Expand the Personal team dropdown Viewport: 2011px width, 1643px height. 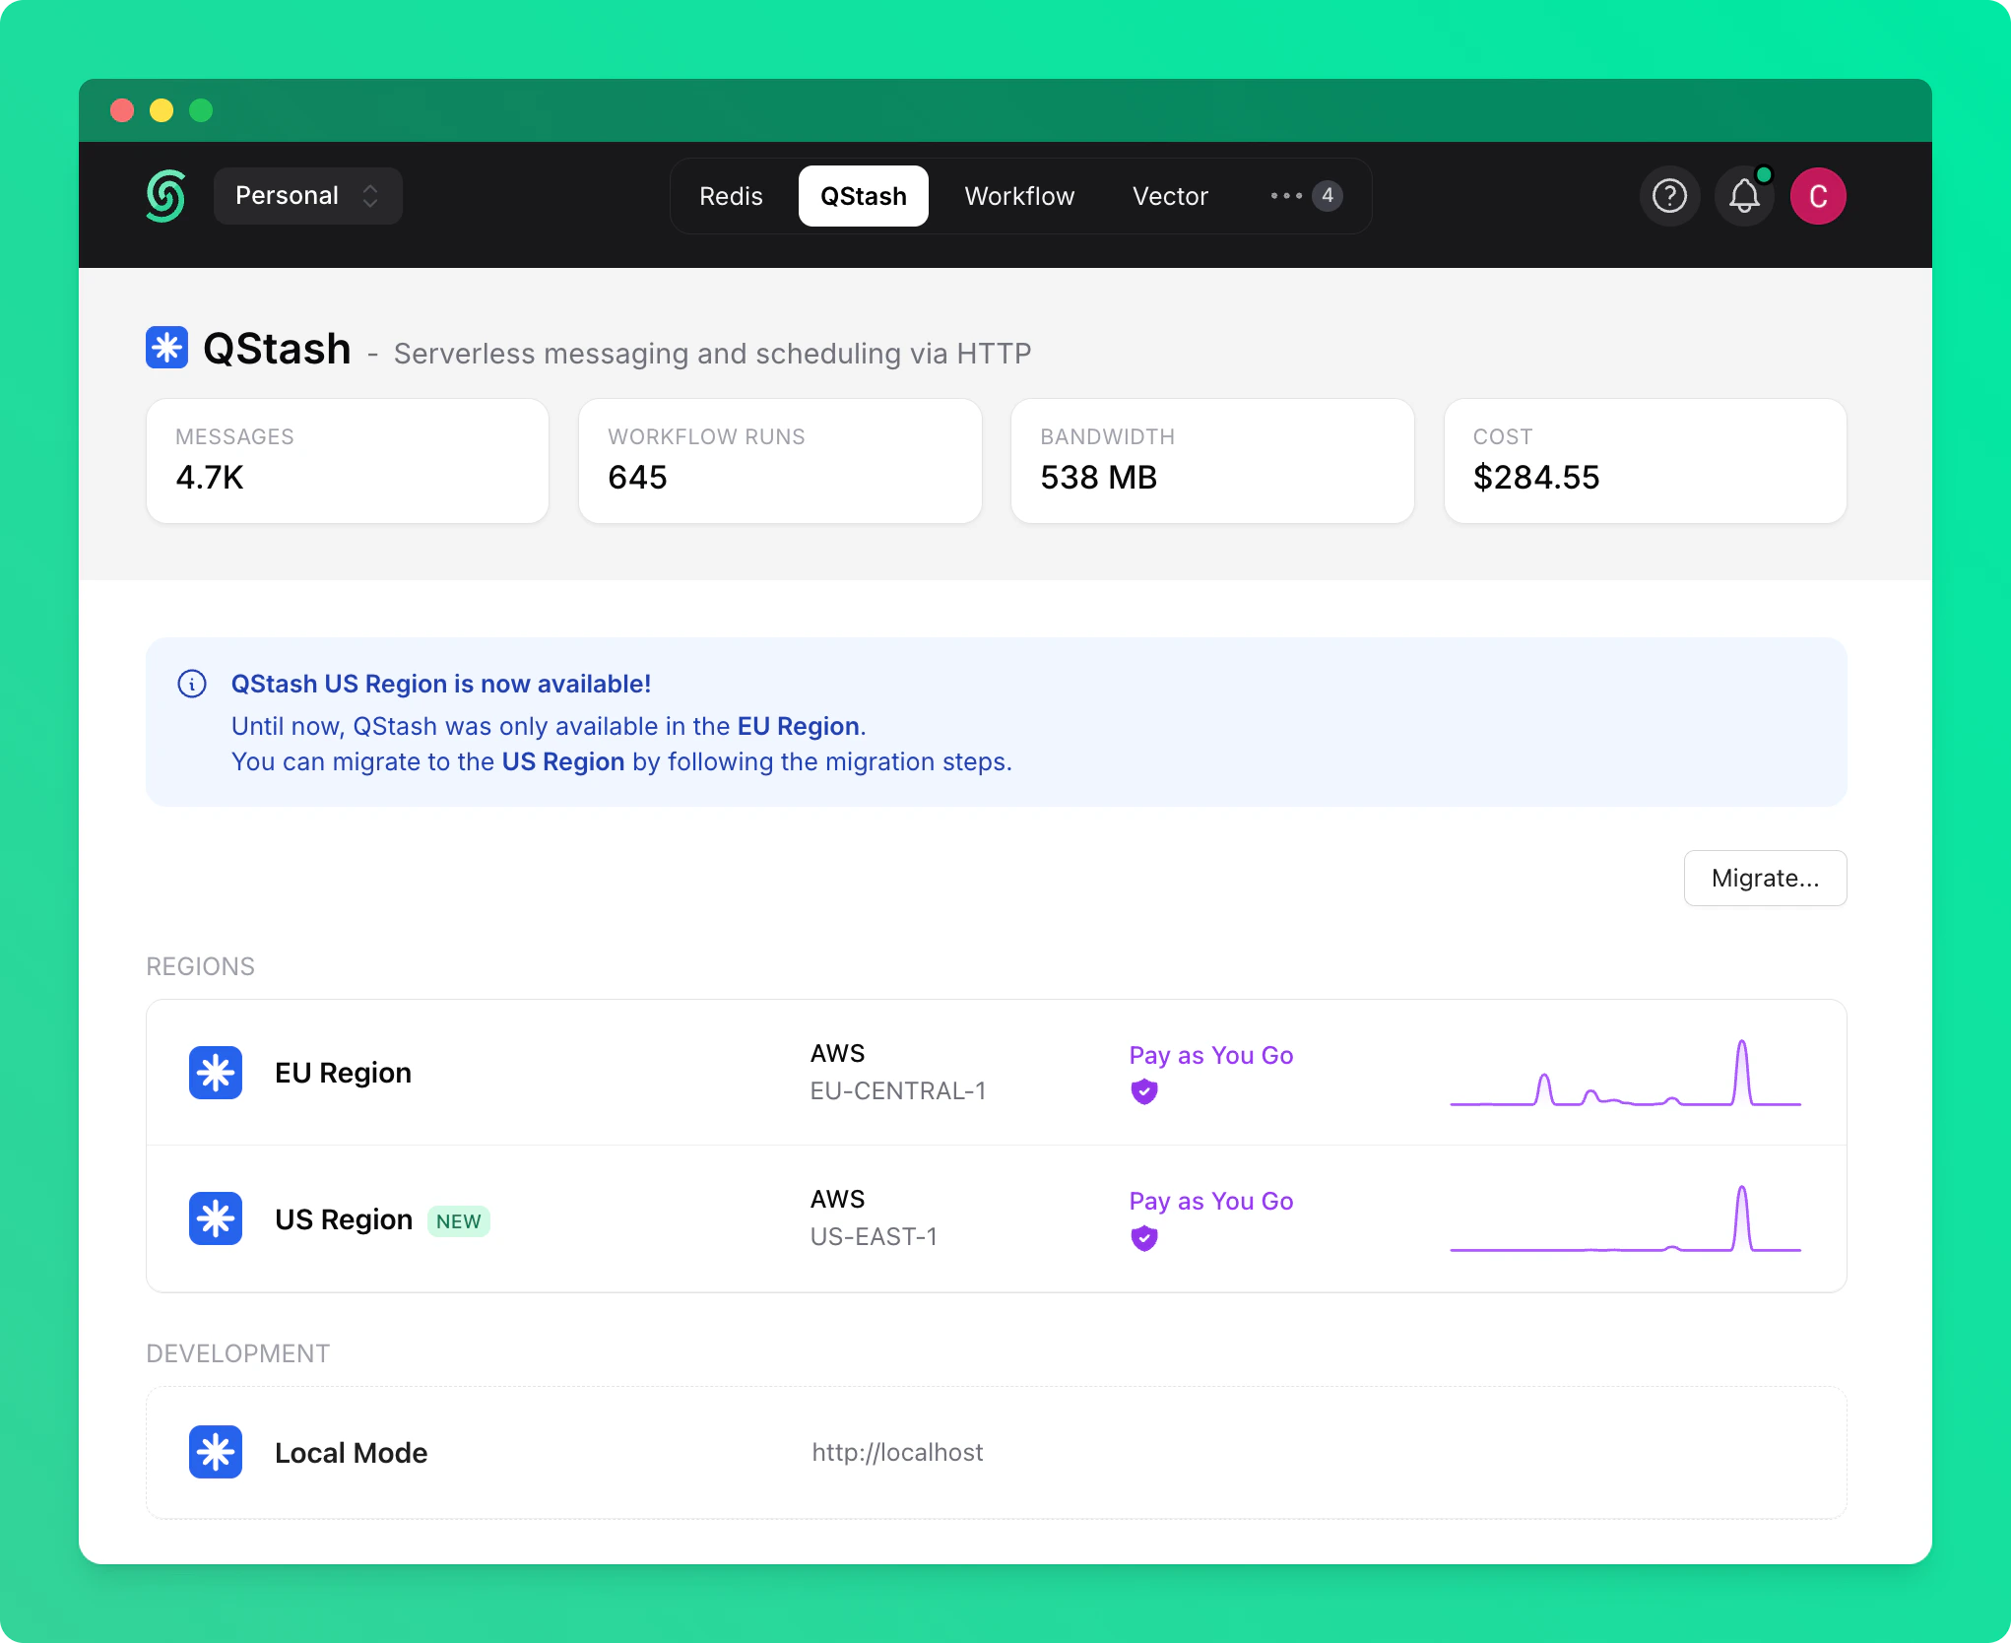(x=307, y=196)
